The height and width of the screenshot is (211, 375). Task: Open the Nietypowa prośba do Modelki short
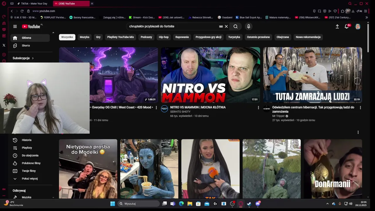point(88,169)
